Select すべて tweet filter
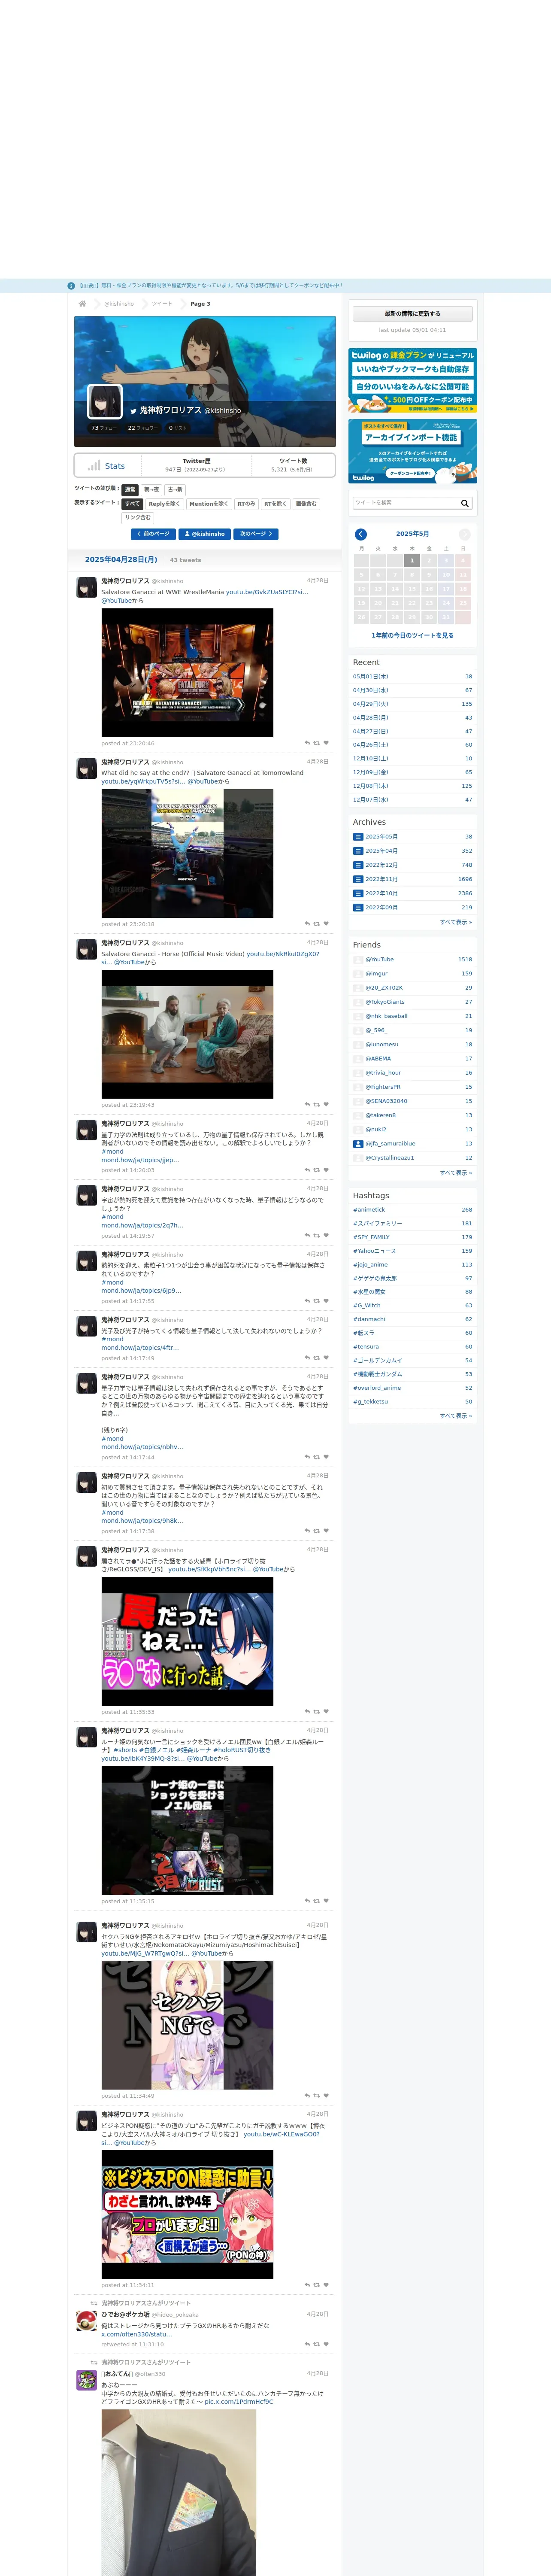 (132, 504)
